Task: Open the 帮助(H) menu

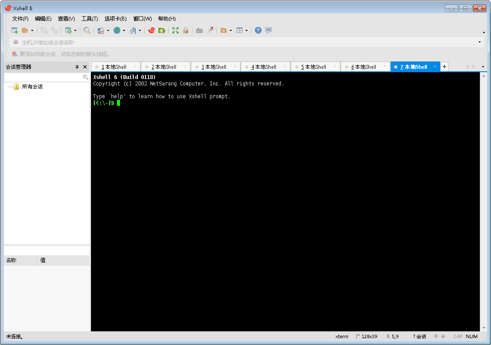Action: [167, 19]
